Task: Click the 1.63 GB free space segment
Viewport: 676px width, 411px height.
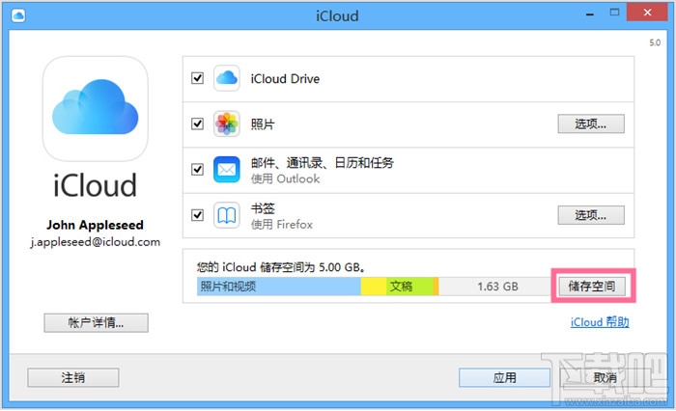Action: (494, 287)
